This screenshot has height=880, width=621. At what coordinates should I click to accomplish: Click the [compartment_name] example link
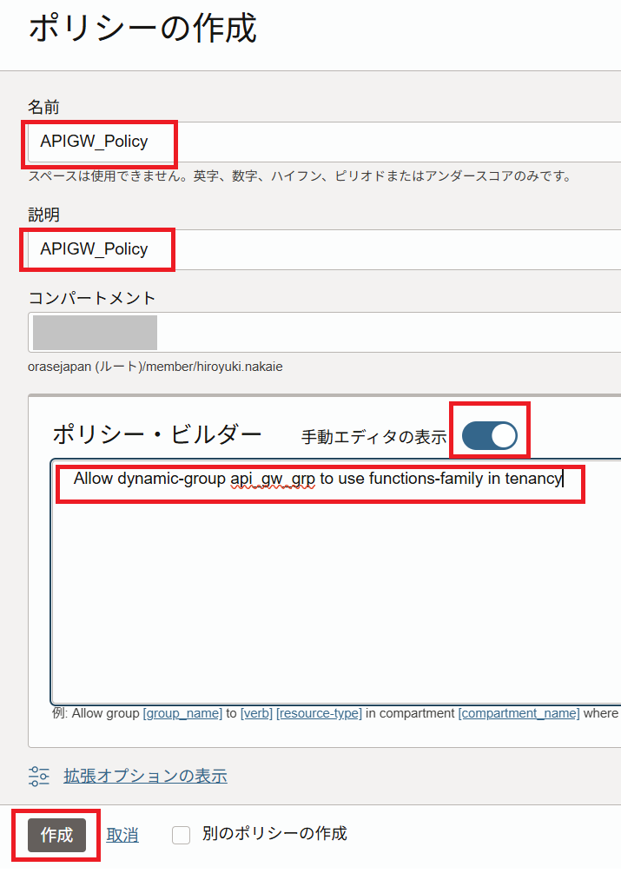click(x=519, y=713)
